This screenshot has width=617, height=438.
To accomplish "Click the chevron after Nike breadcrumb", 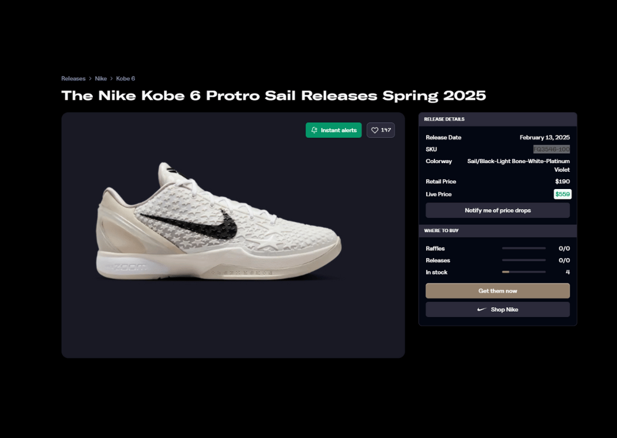I will [x=111, y=78].
